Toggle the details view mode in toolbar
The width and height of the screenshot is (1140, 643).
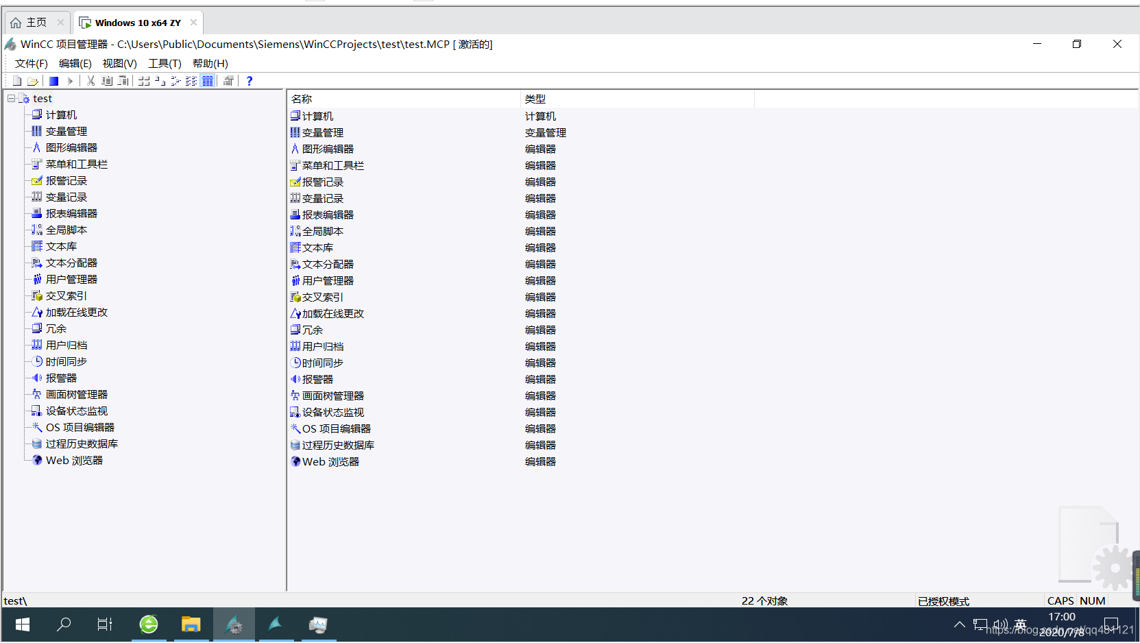208,81
